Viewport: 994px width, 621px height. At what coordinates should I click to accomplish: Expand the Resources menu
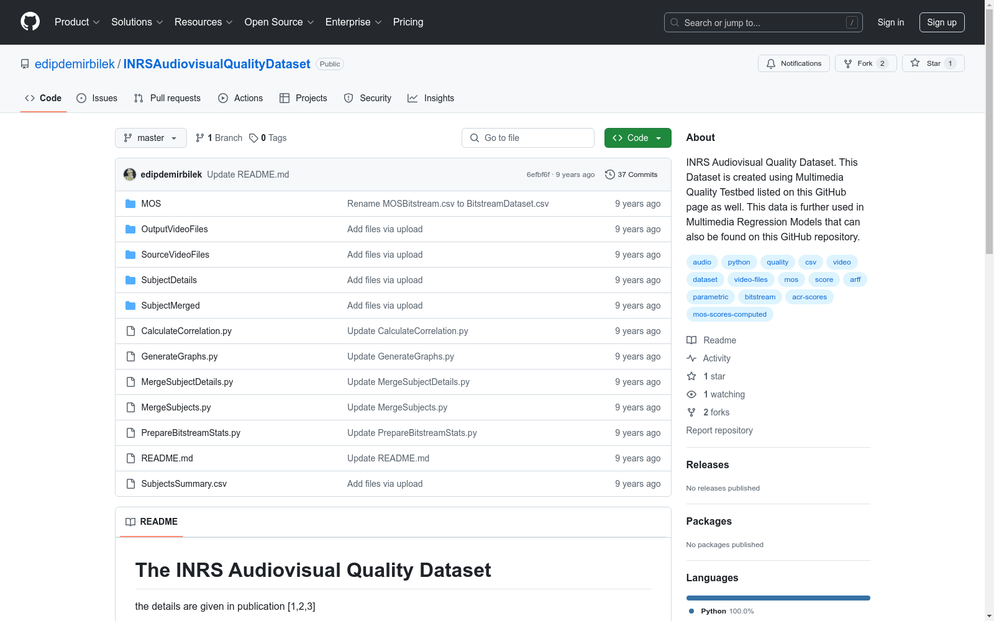tap(204, 22)
